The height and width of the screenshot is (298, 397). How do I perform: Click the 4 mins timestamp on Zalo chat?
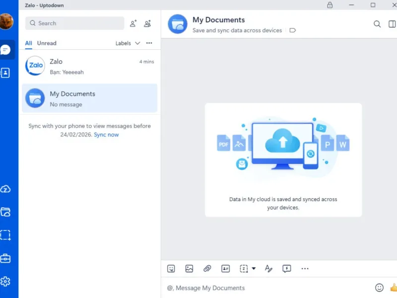tap(146, 62)
